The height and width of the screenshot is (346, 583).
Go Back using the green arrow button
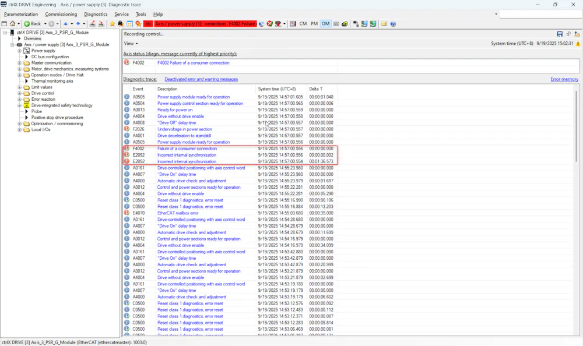click(x=32, y=24)
